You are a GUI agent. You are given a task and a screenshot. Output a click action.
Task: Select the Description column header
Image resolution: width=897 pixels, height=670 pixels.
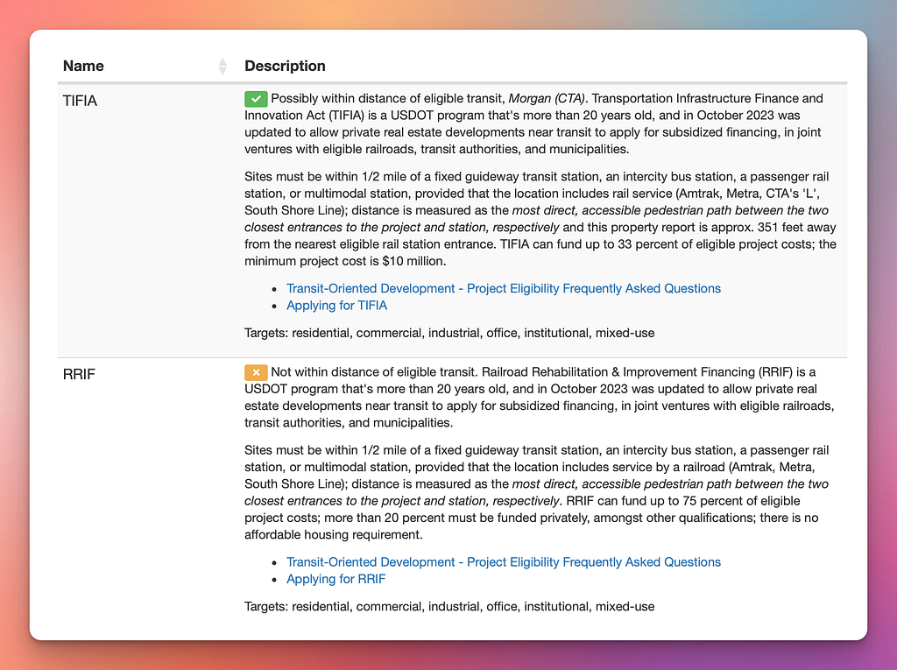285,66
